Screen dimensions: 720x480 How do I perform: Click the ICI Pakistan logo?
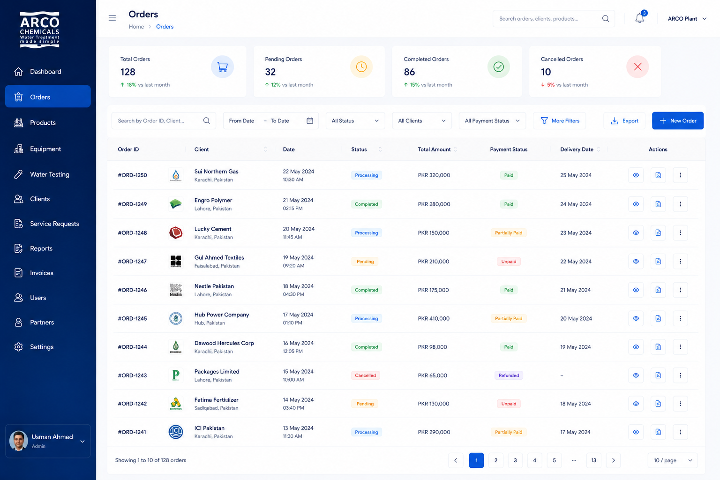pyautogui.click(x=176, y=432)
